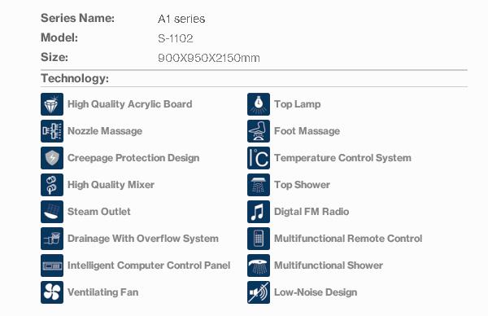Select the High Quality Mixer icon

click(x=52, y=185)
